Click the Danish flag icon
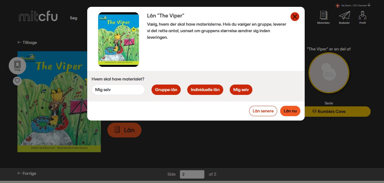The image size is (384, 183). [337, 5]
